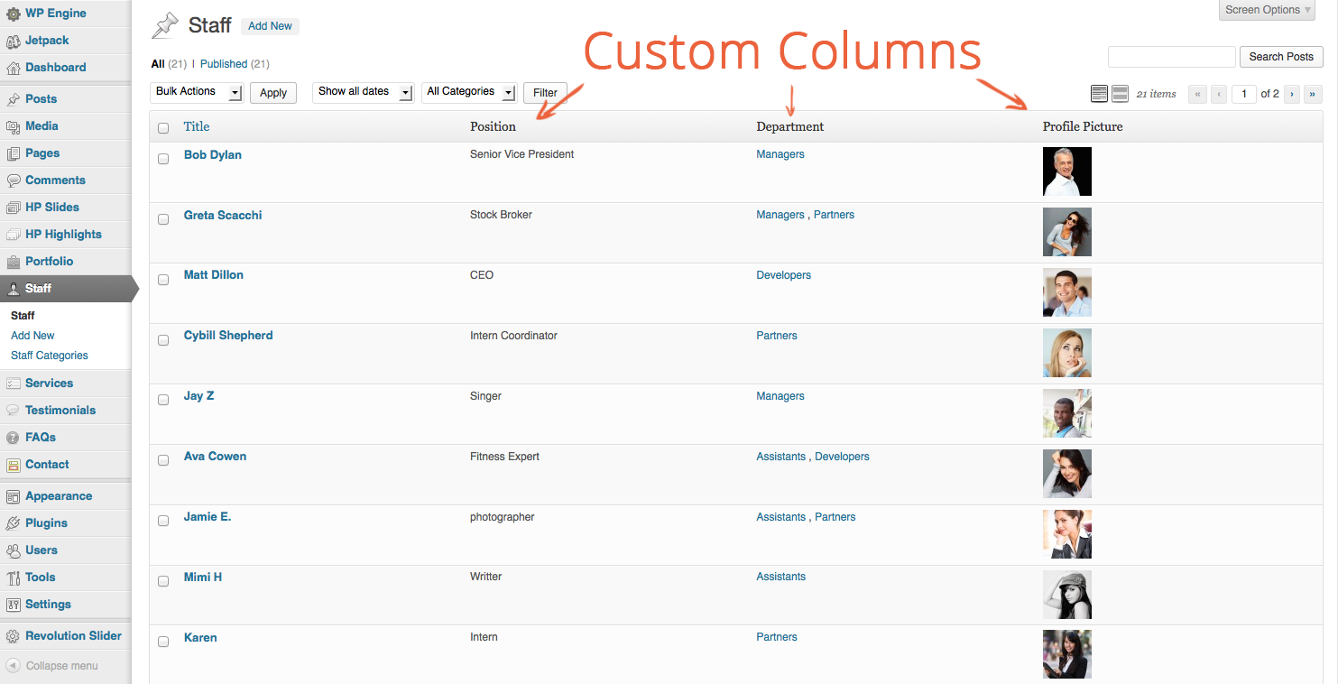The image size is (1338, 684).
Task: Click the Jetpack sidebar icon
Action: pyautogui.click(x=13, y=41)
